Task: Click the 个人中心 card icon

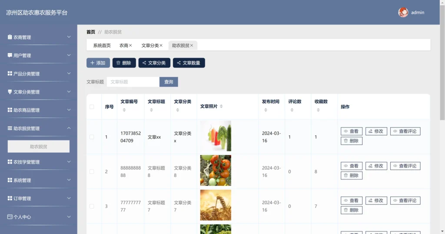Action: point(10,217)
